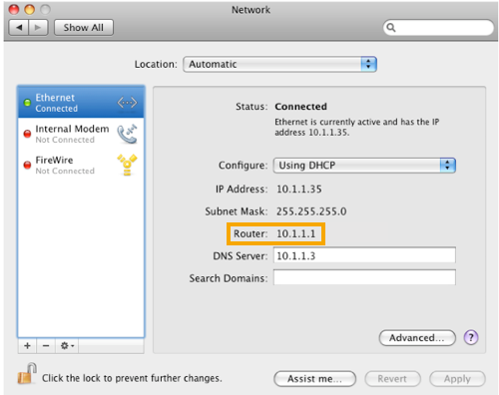Screen dimensions: 499x395
Task: Click the red Internal Modem status dot
Action: pos(27,134)
